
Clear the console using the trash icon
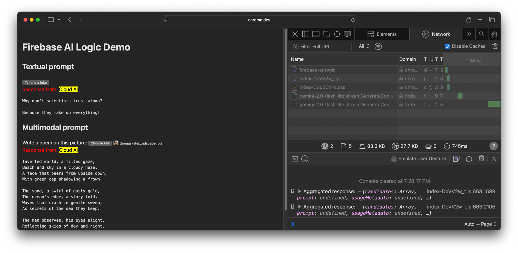tap(482, 159)
